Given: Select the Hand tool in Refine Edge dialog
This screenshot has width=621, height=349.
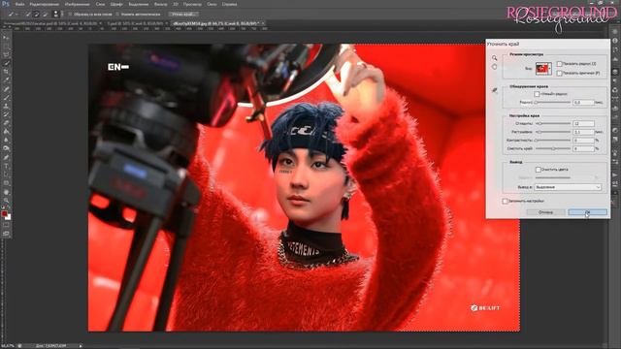Looking at the screenshot, I should 494,67.
